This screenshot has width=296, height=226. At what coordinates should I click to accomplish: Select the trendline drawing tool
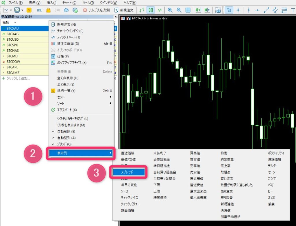click(x=266, y=10)
